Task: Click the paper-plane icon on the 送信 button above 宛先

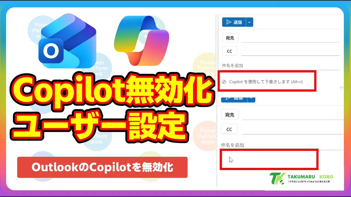Action: pos(229,22)
